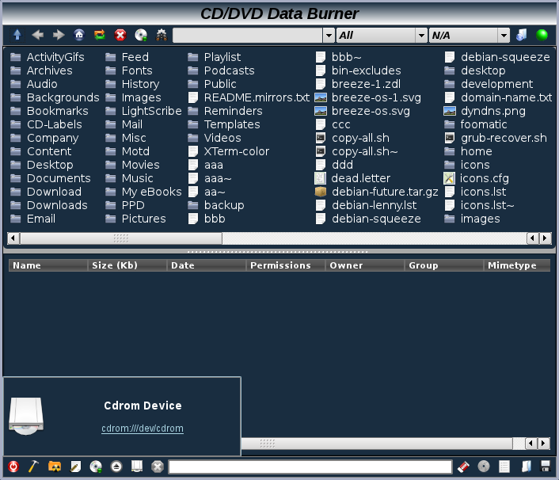This screenshot has height=480, width=559.
Task: Click the home folder icon
Action: [79, 35]
